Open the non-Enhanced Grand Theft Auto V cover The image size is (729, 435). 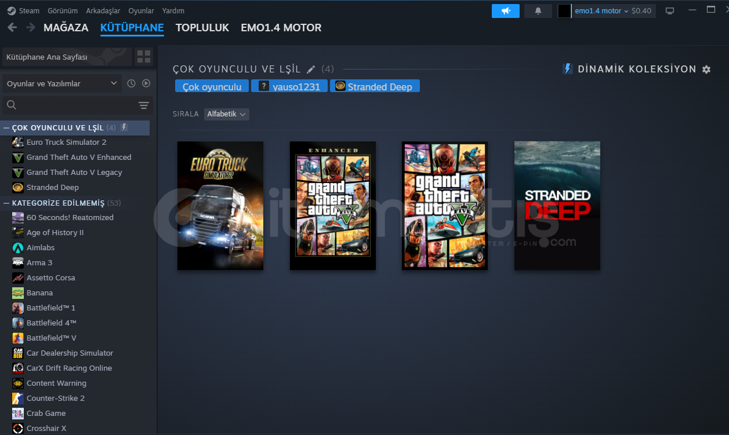point(445,206)
